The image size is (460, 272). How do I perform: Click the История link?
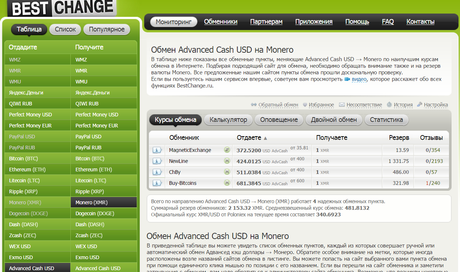click(x=403, y=105)
